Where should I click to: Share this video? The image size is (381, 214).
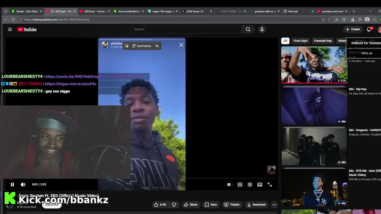[190, 204]
